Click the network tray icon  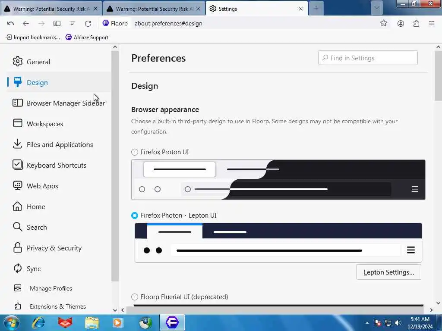[x=388, y=323]
